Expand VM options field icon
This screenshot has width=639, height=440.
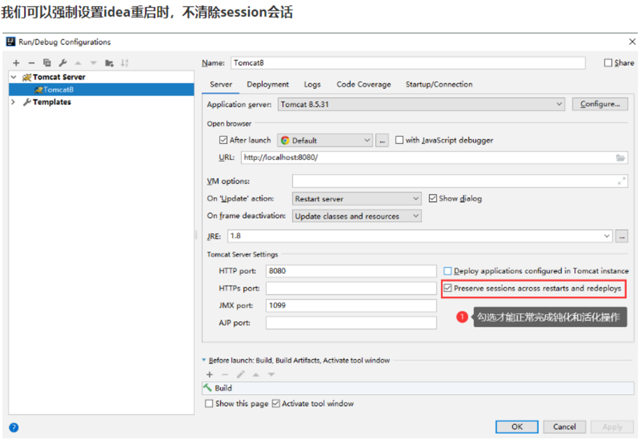(622, 181)
